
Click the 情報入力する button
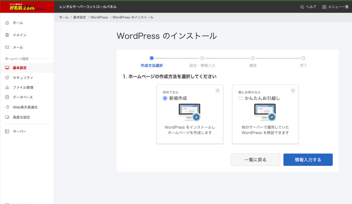click(308, 160)
